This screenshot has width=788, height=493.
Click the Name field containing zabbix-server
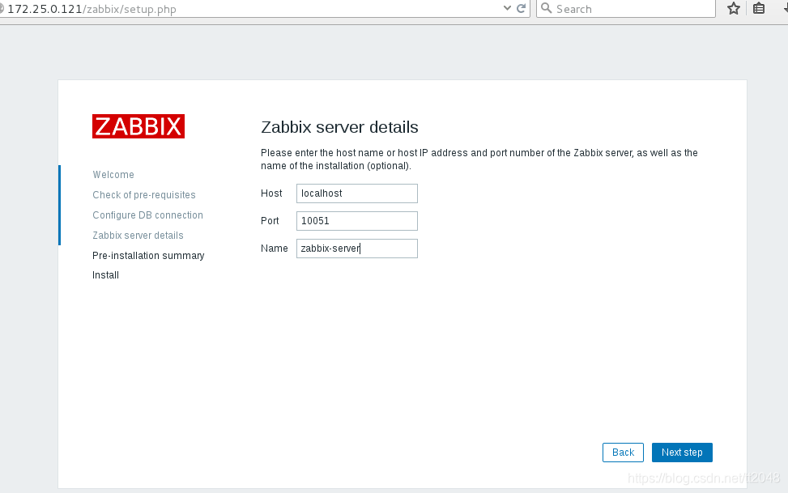coord(357,249)
